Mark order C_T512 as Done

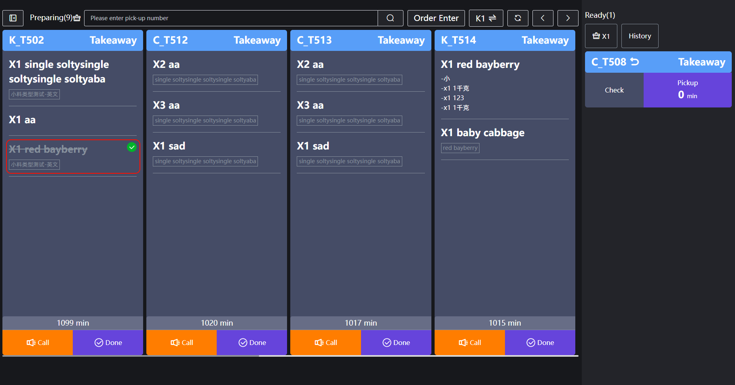click(x=252, y=343)
